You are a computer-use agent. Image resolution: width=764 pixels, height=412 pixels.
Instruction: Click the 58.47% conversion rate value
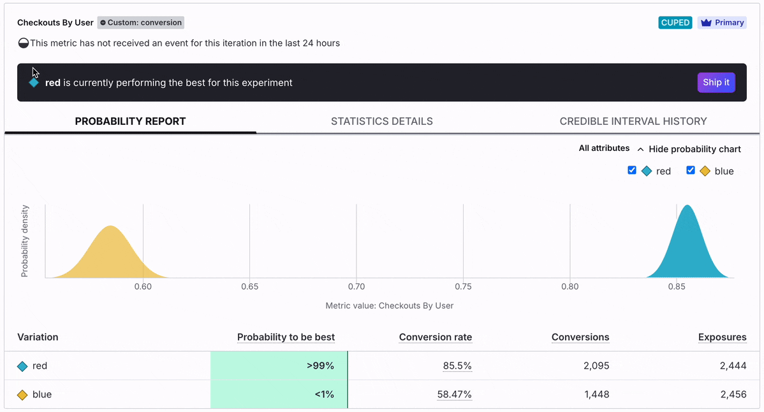454,395
